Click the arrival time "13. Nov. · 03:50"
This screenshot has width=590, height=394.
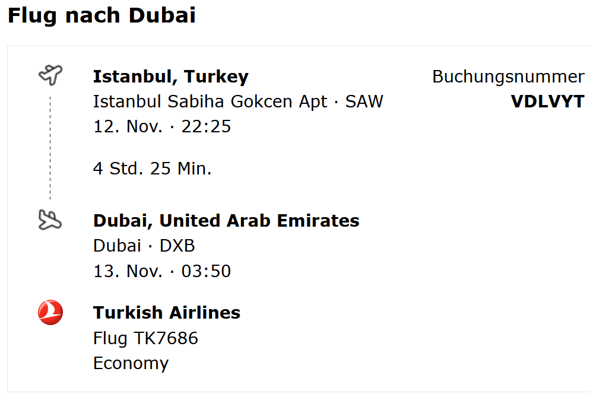pos(162,271)
